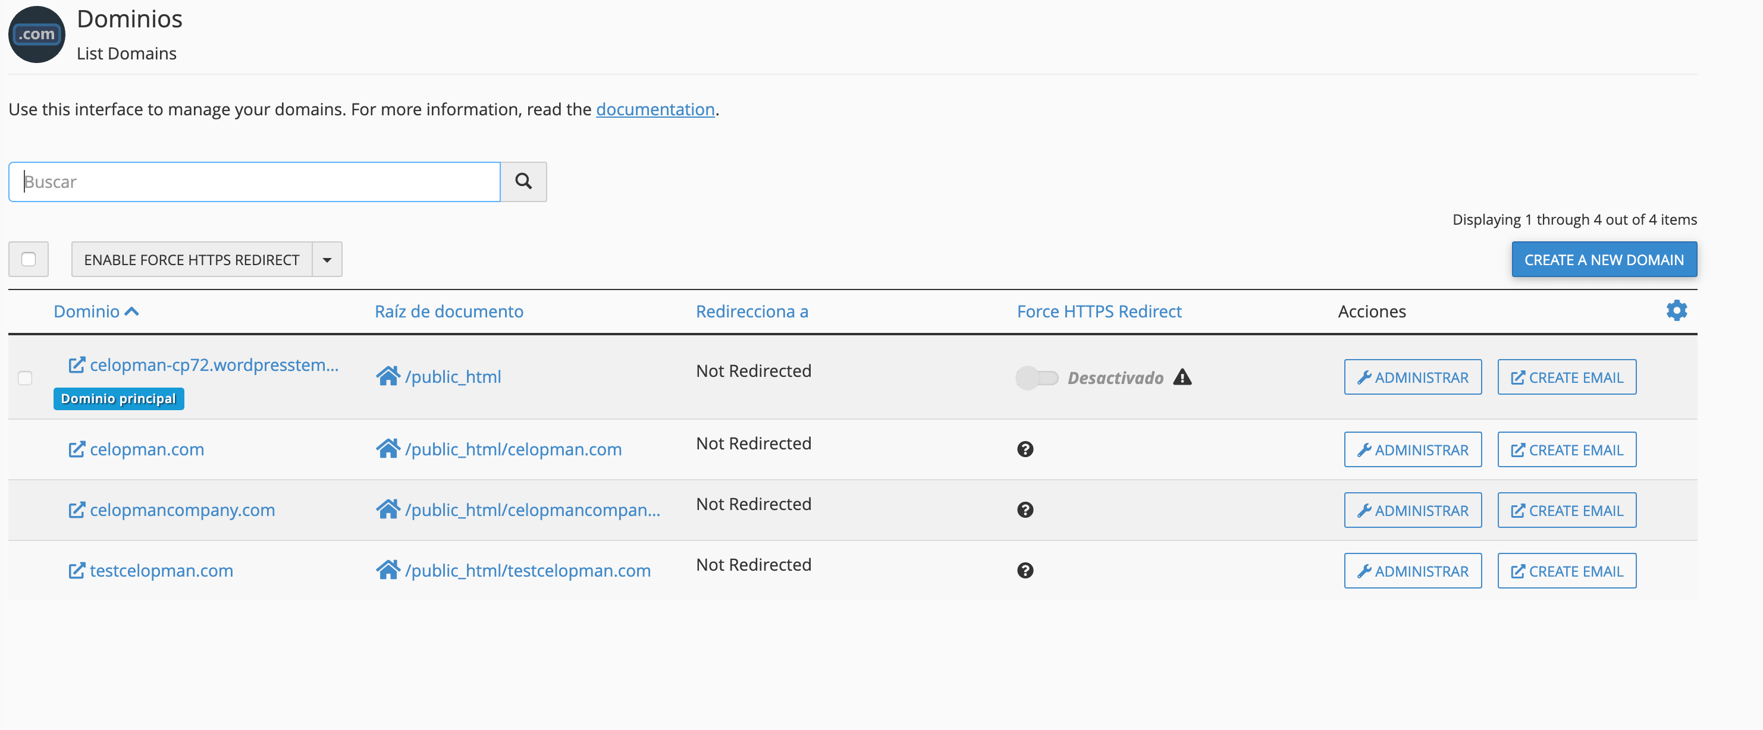
Task: Click Administrar for testcelopman.com
Action: pos(1413,571)
